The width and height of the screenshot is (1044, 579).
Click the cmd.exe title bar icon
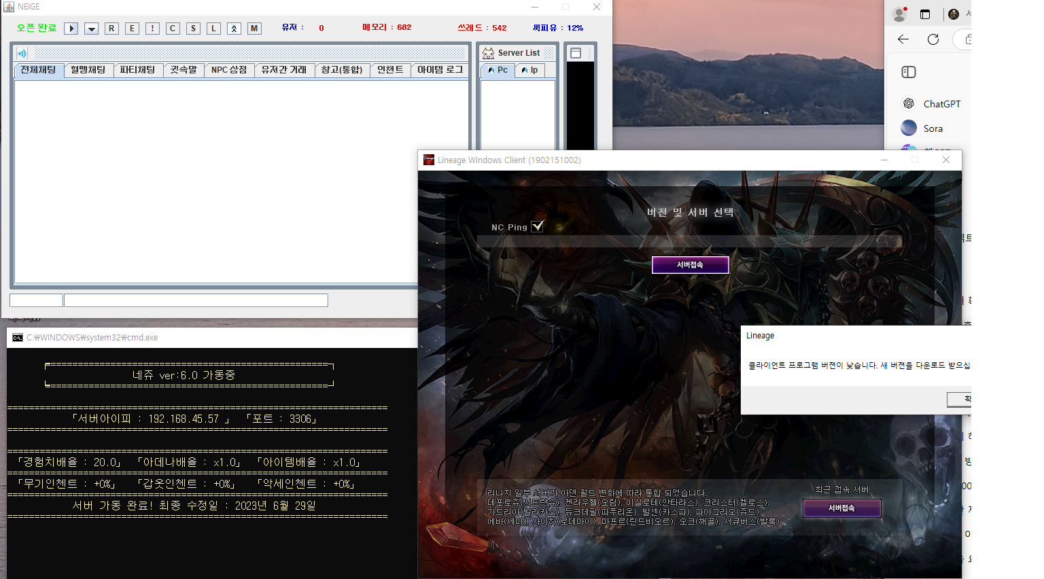click(18, 338)
